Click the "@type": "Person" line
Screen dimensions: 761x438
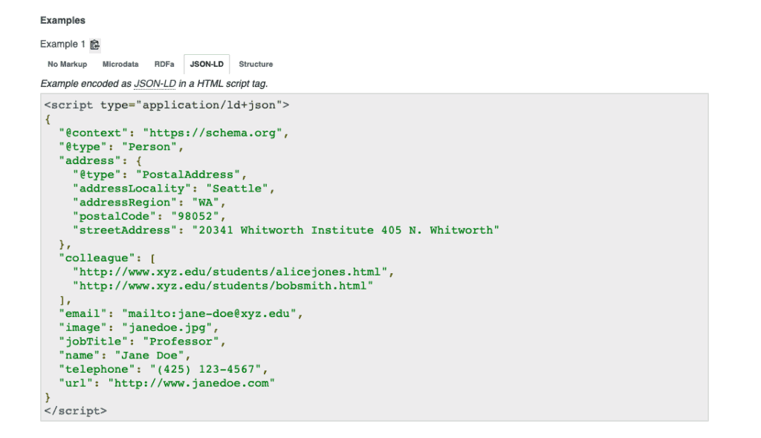121,147
